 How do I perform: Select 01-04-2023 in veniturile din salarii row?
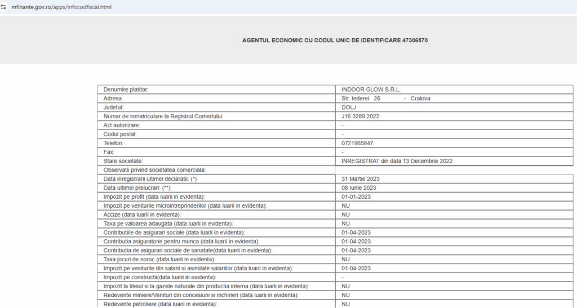356,269
